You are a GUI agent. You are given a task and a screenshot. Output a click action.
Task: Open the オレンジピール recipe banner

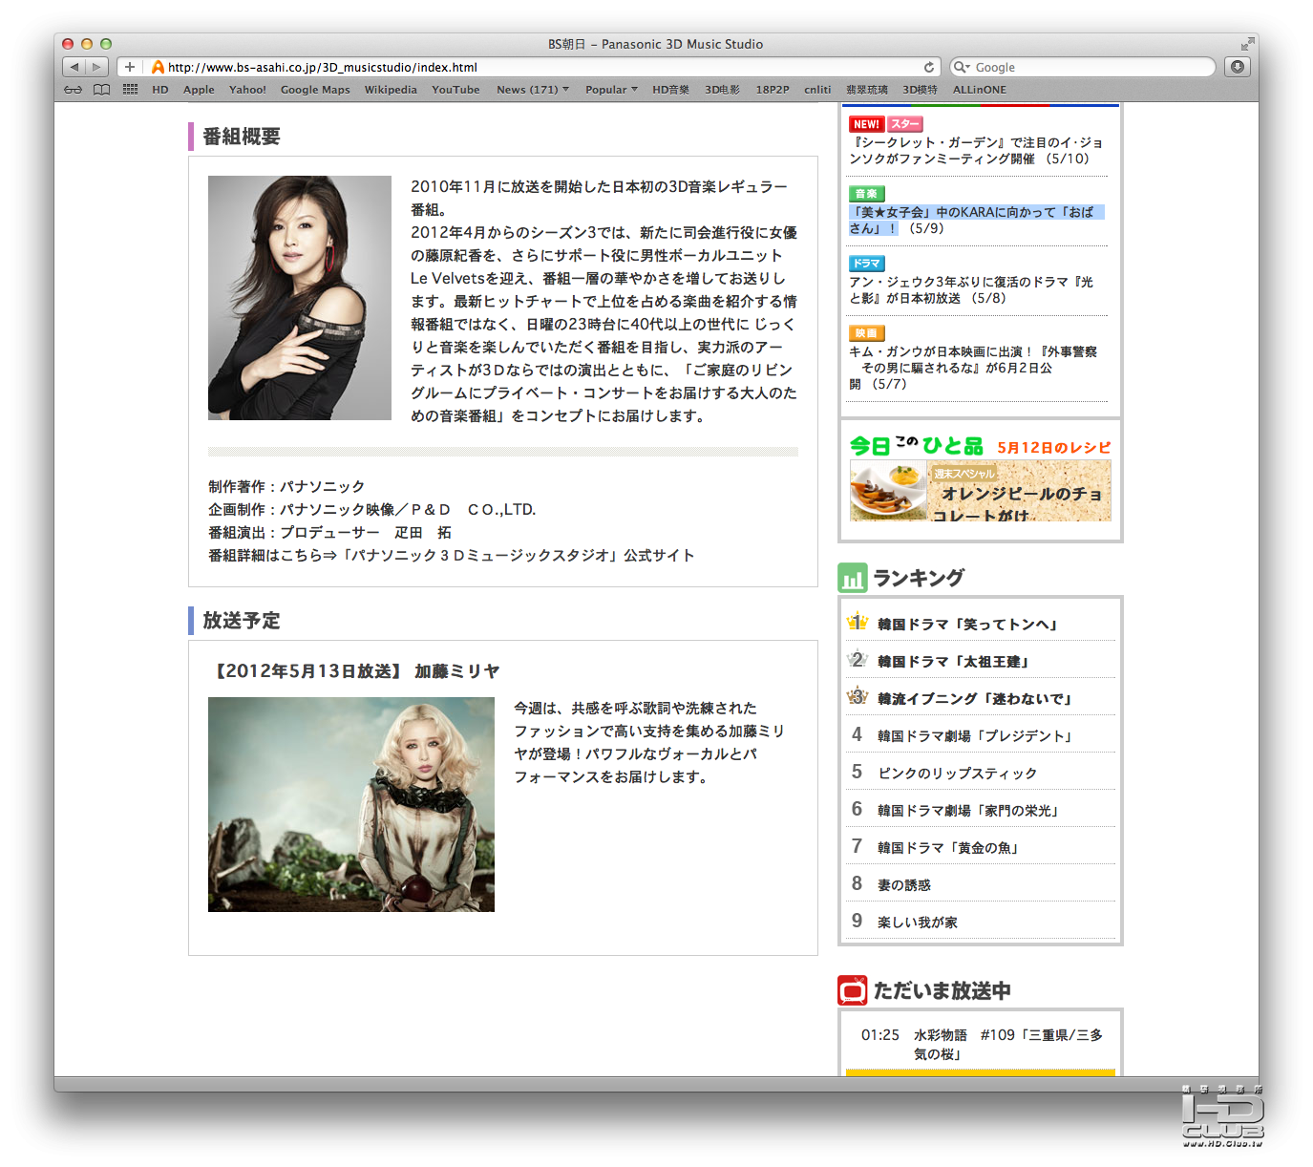981,491
